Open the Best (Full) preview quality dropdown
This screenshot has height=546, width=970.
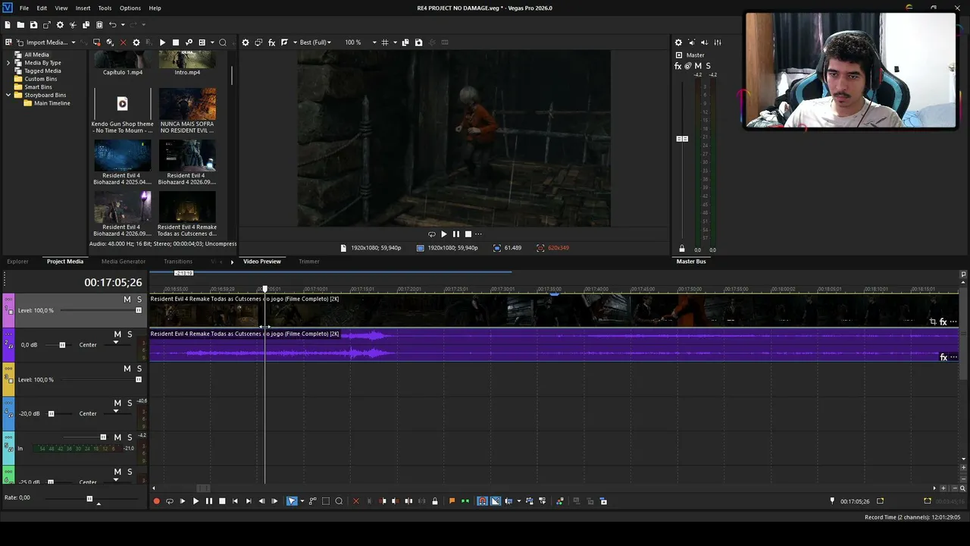pos(315,42)
